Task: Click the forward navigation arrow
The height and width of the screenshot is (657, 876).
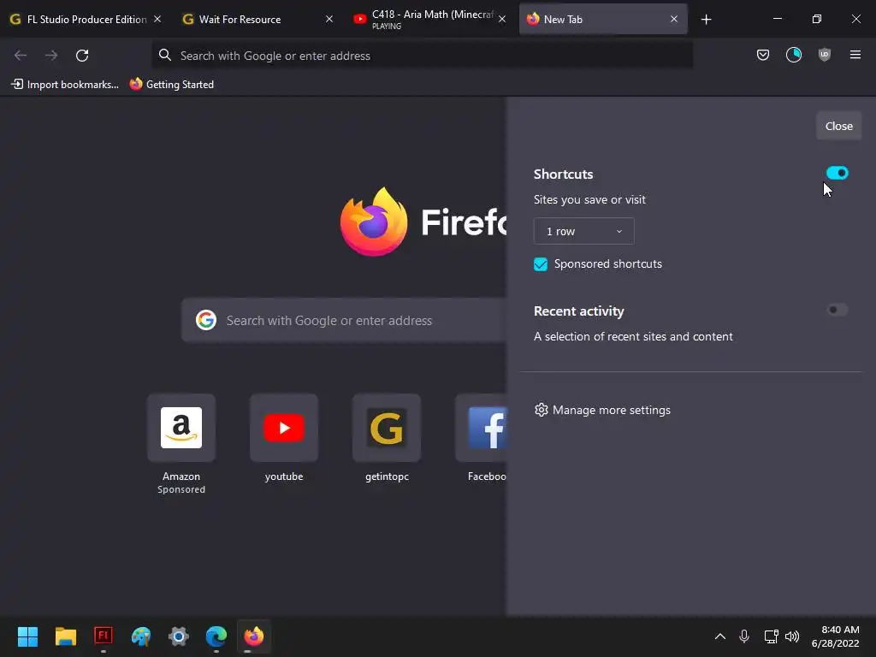Action: [x=51, y=56]
